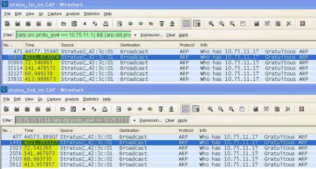Click the Help lifebuoy icon in top window
316x169 pixels.
point(302,24)
